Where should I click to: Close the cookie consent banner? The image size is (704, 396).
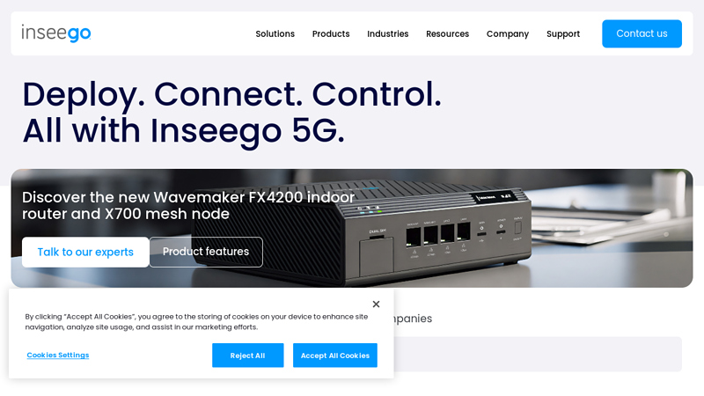click(x=377, y=304)
